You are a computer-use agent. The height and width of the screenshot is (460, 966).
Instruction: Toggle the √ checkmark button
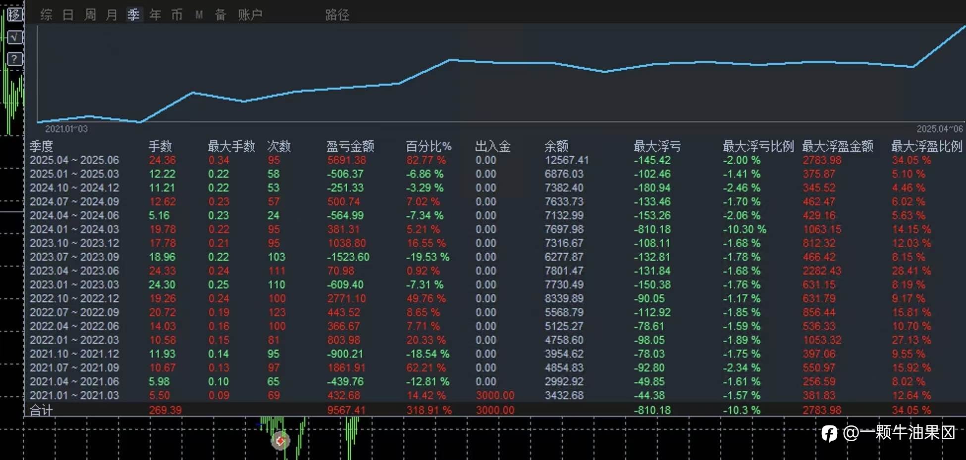pyautogui.click(x=15, y=37)
